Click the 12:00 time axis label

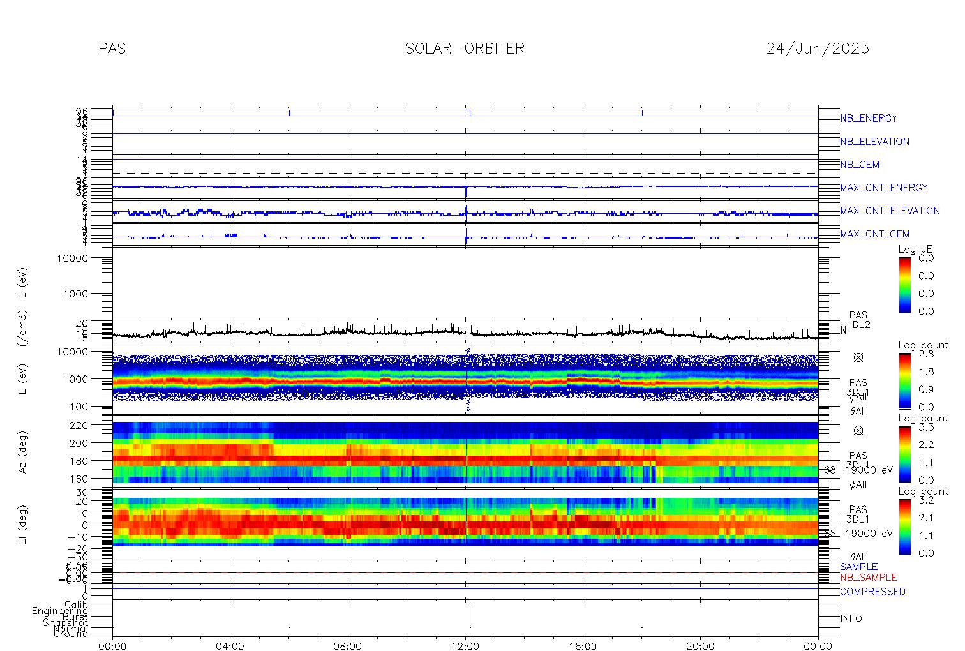click(465, 646)
